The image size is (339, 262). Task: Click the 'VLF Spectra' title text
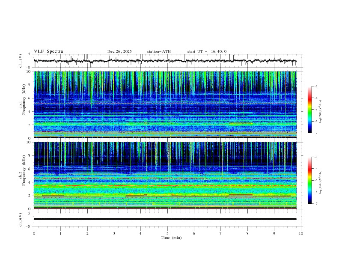click(48, 51)
